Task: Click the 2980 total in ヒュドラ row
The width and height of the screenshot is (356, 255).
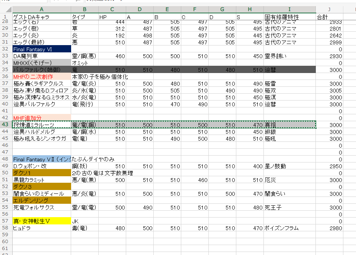Action: [x=329, y=228]
